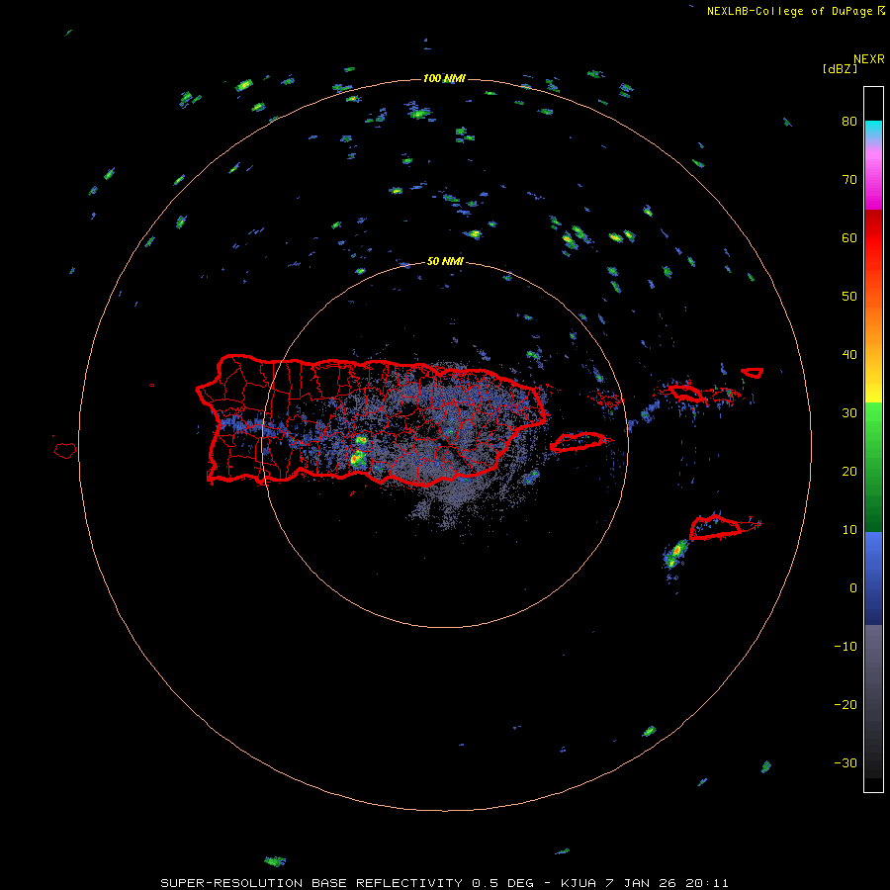Click the 100 NMI range ring label
The image size is (890, 890).
click(x=444, y=78)
